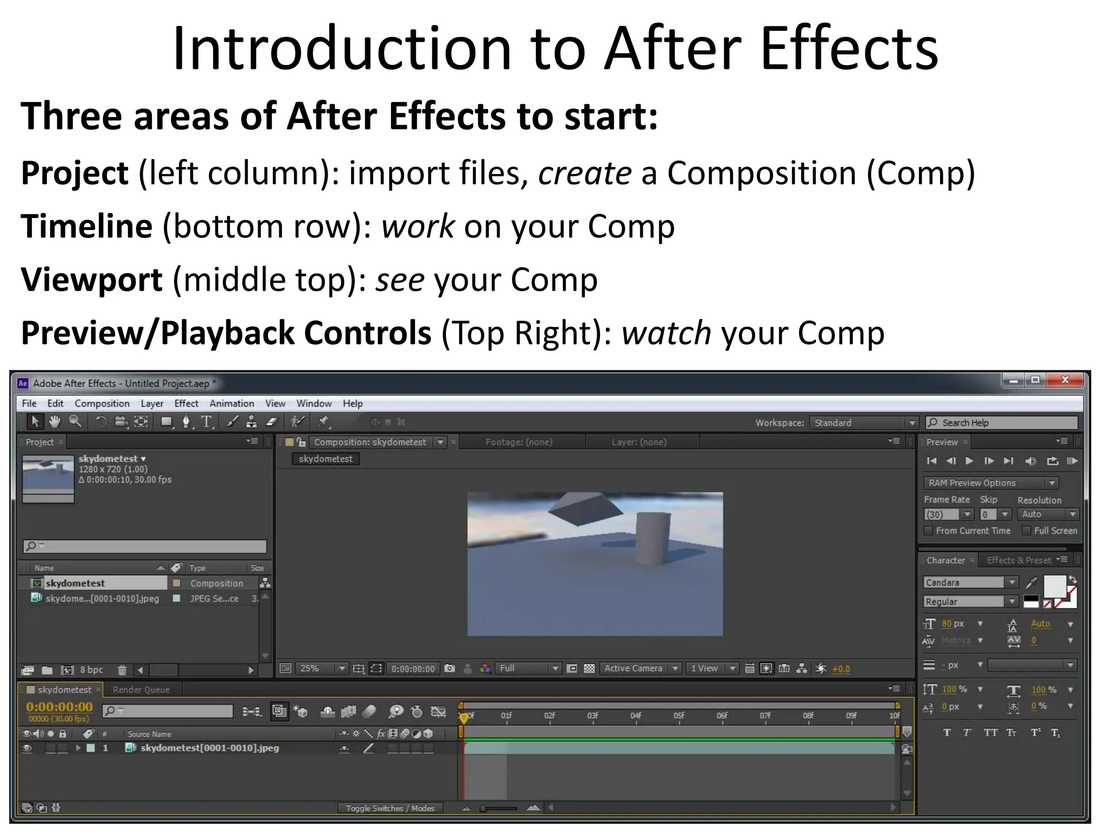Open the Composition menu
Screen dimensions: 1111x833
point(102,403)
